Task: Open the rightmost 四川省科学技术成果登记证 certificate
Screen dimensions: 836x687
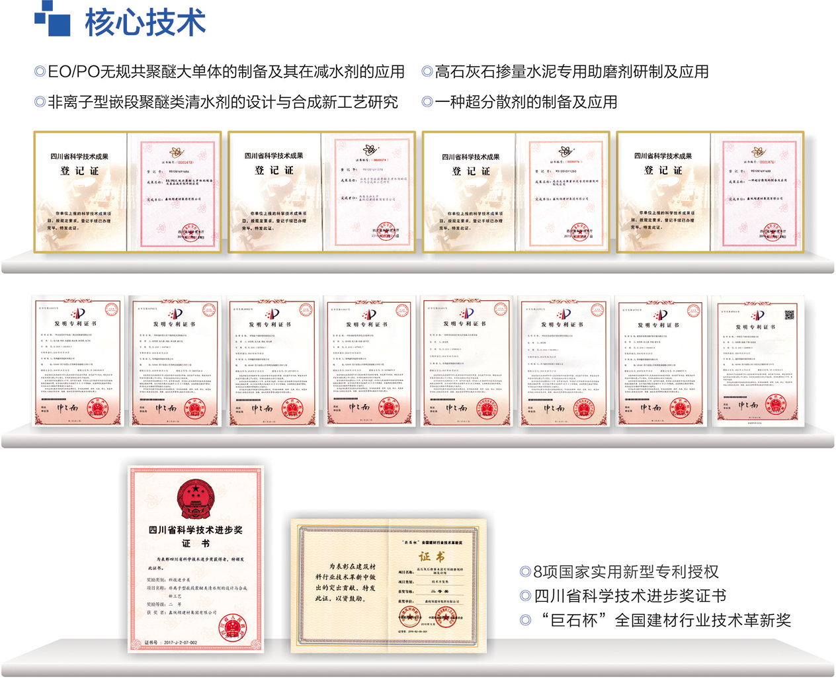Action: (x=710, y=192)
